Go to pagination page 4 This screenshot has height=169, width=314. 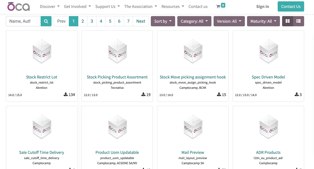[101, 21]
